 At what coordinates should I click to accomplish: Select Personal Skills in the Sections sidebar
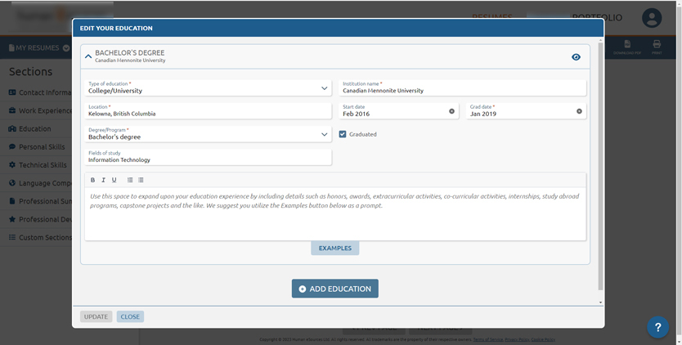(42, 147)
